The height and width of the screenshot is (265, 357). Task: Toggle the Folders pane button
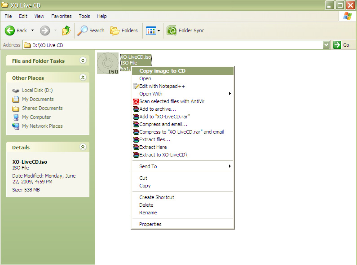(x=124, y=30)
